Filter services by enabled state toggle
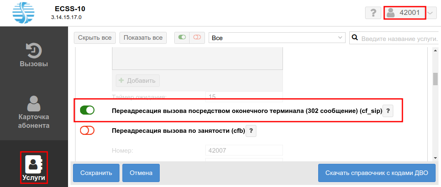The height and width of the screenshot is (187, 441). 182,38
